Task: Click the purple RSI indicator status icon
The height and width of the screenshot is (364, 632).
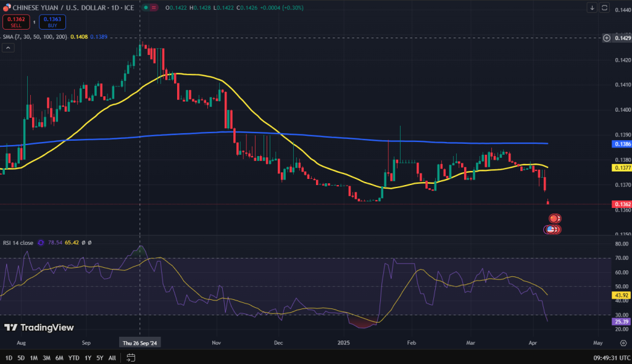Action: (41, 242)
